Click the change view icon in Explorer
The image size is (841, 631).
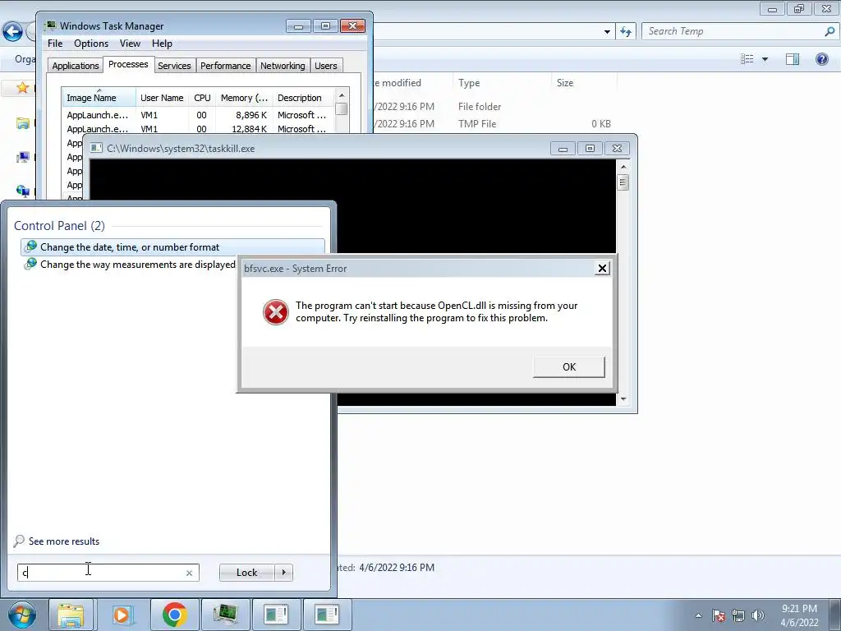747,59
